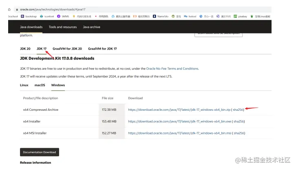Open the NameSilo bookmark icon

click(x=155, y=16)
